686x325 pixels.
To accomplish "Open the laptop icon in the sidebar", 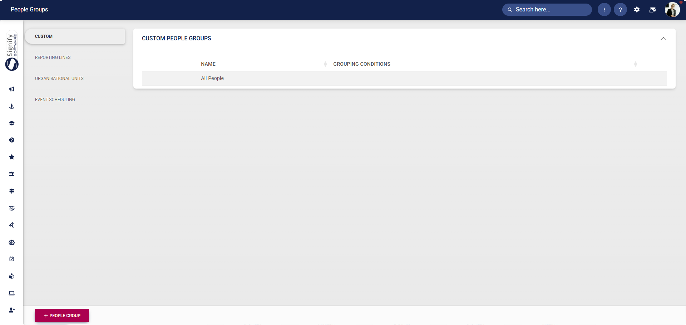I will click(12, 293).
